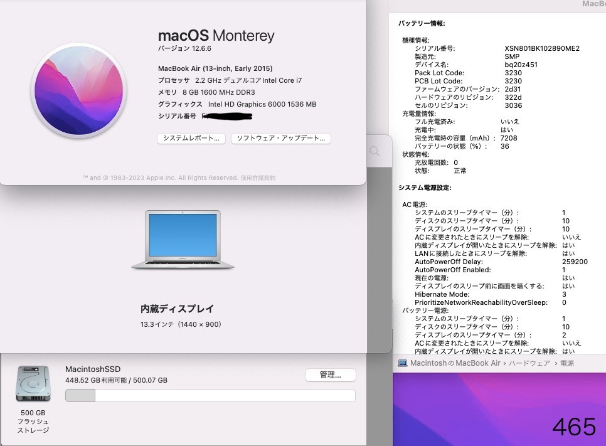606x446 pixels.
Task: Select battery serial XSN801BK102890ME2
Action: [542, 48]
